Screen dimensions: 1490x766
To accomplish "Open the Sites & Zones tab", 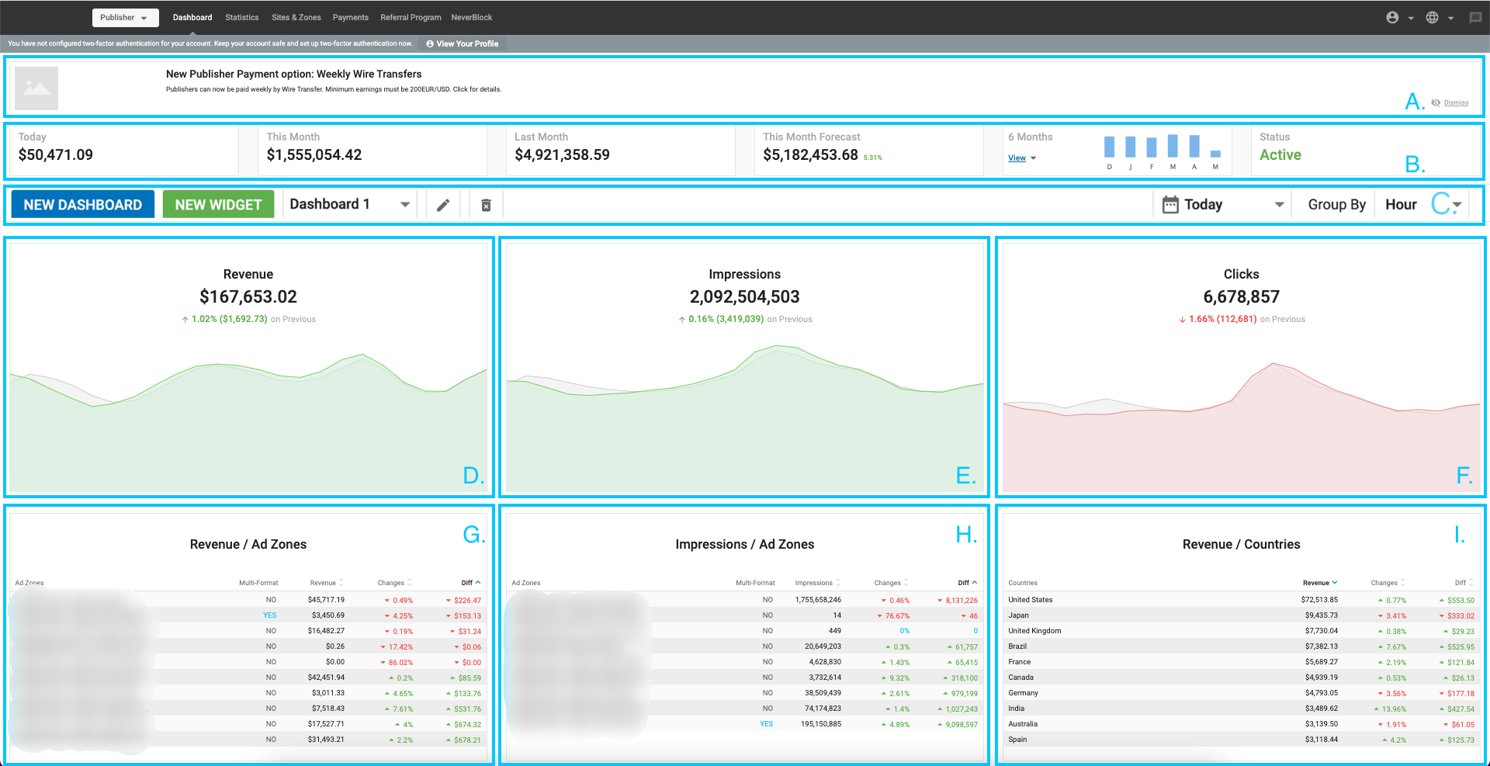I will (x=296, y=17).
